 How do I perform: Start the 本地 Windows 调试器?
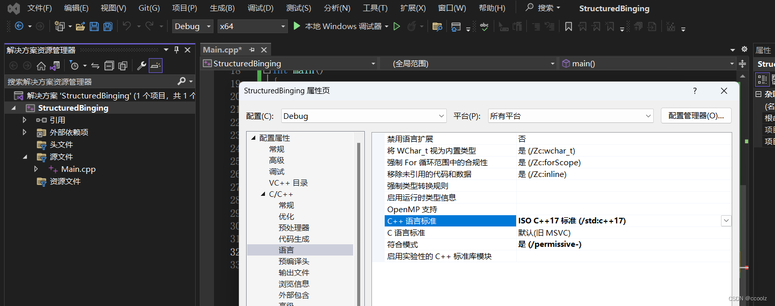pos(340,25)
